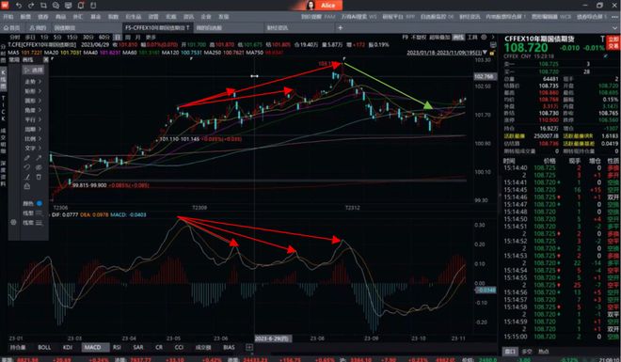The height and width of the screenshot is (362, 621).
Task: Expand the 平行 drawing tools submenu
Action: pos(33,119)
